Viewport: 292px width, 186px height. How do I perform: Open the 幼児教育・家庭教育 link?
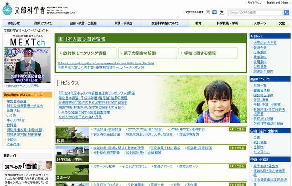pos(107,129)
